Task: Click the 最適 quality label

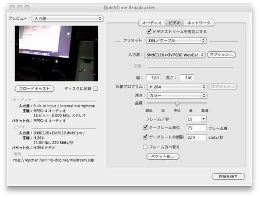Action: (x=205, y=110)
